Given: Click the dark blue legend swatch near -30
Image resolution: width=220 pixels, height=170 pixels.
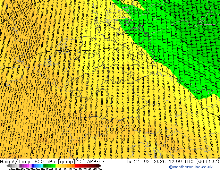Looking at the screenshot, I should [x=33, y=165].
